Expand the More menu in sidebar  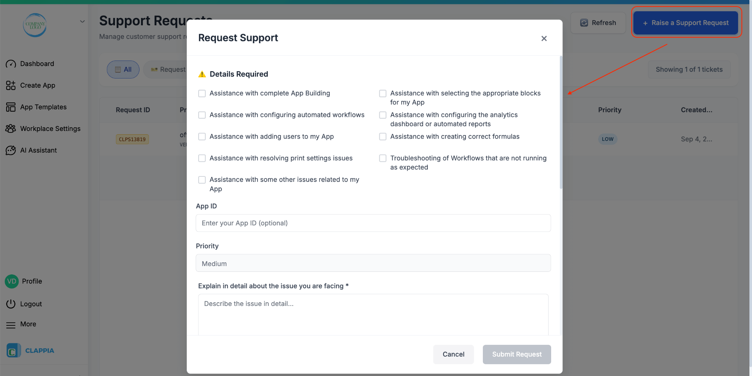(x=28, y=324)
